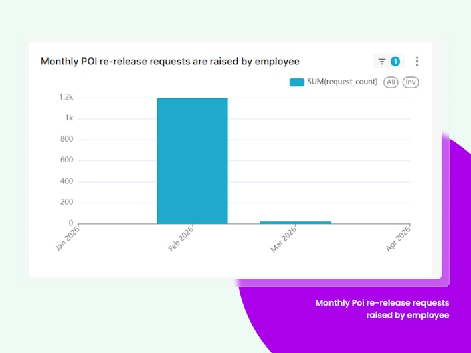Select All legend series button

(391, 82)
